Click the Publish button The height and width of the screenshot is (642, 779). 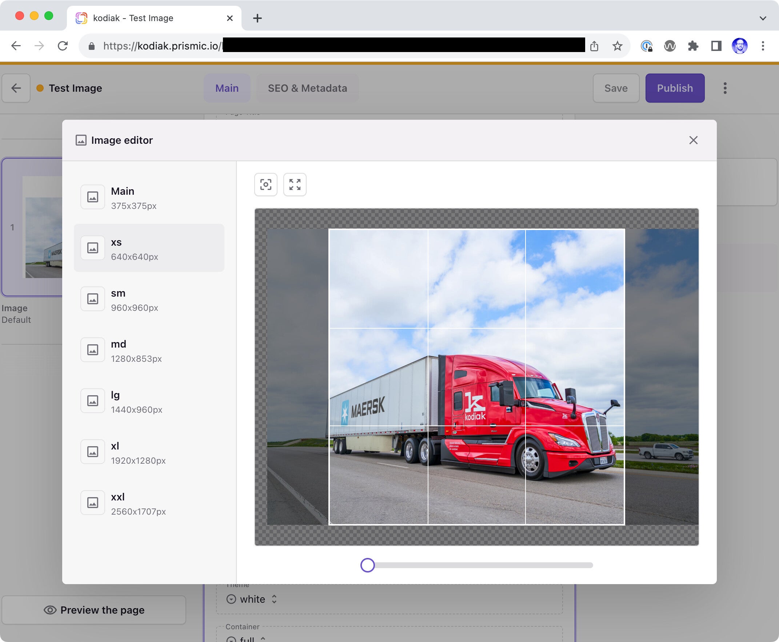point(674,88)
